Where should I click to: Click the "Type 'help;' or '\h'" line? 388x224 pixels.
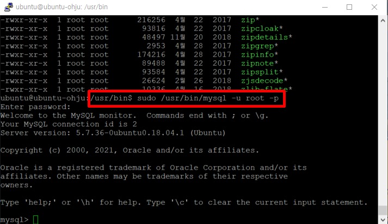[184, 202]
